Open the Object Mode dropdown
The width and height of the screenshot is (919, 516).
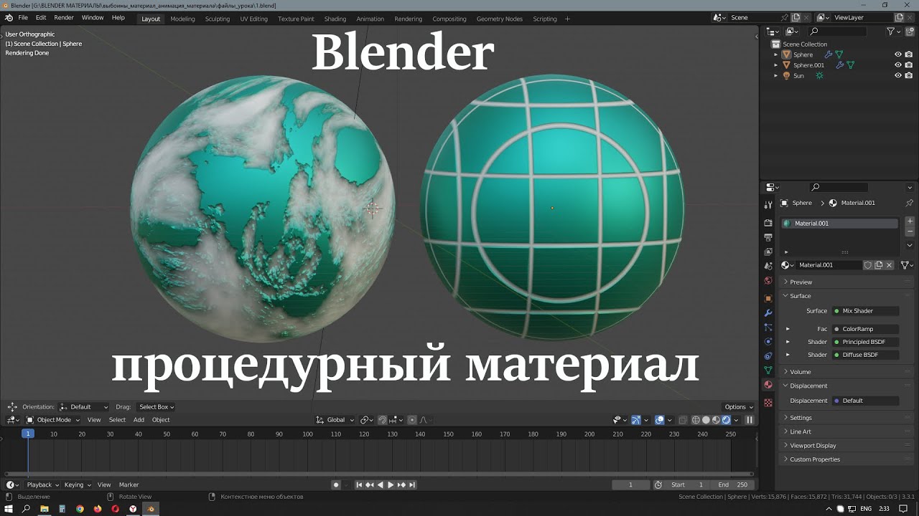pyautogui.click(x=54, y=420)
